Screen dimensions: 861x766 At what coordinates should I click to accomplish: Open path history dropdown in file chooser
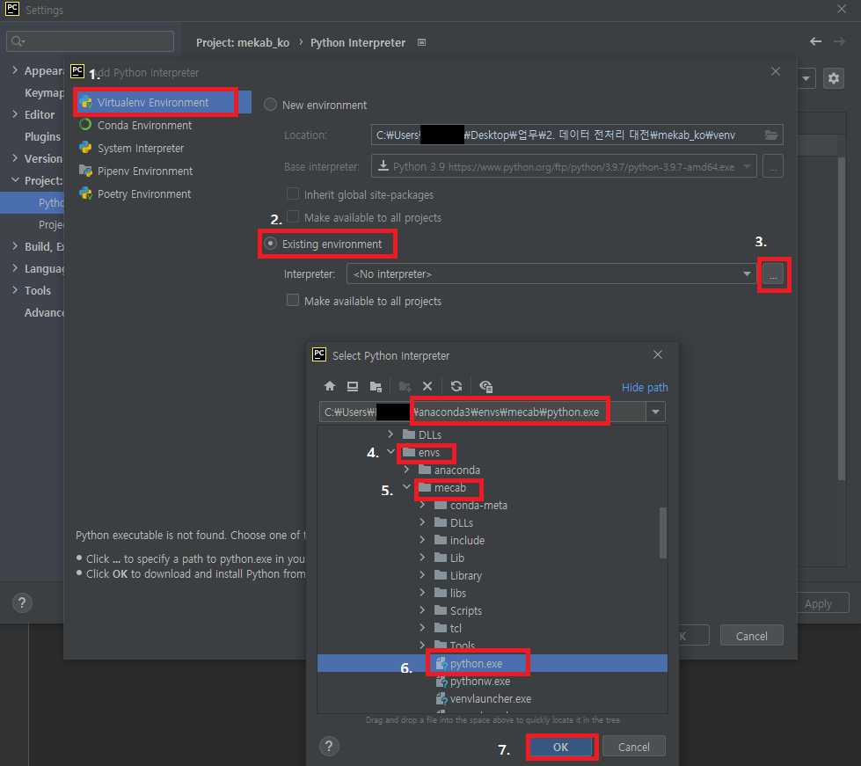655,412
